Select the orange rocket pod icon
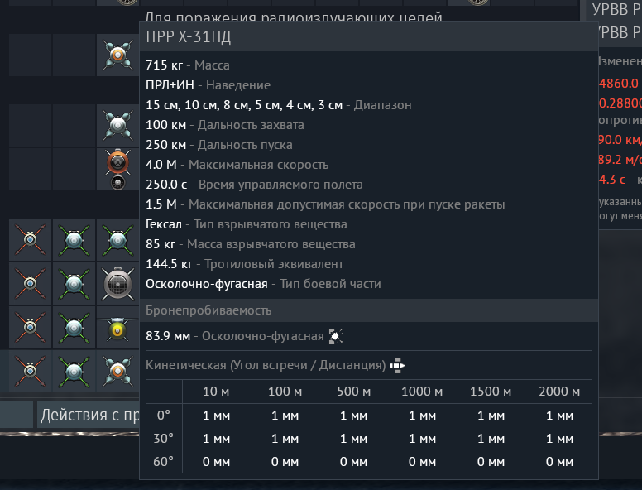The height and width of the screenshot is (490, 642). tap(118, 169)
